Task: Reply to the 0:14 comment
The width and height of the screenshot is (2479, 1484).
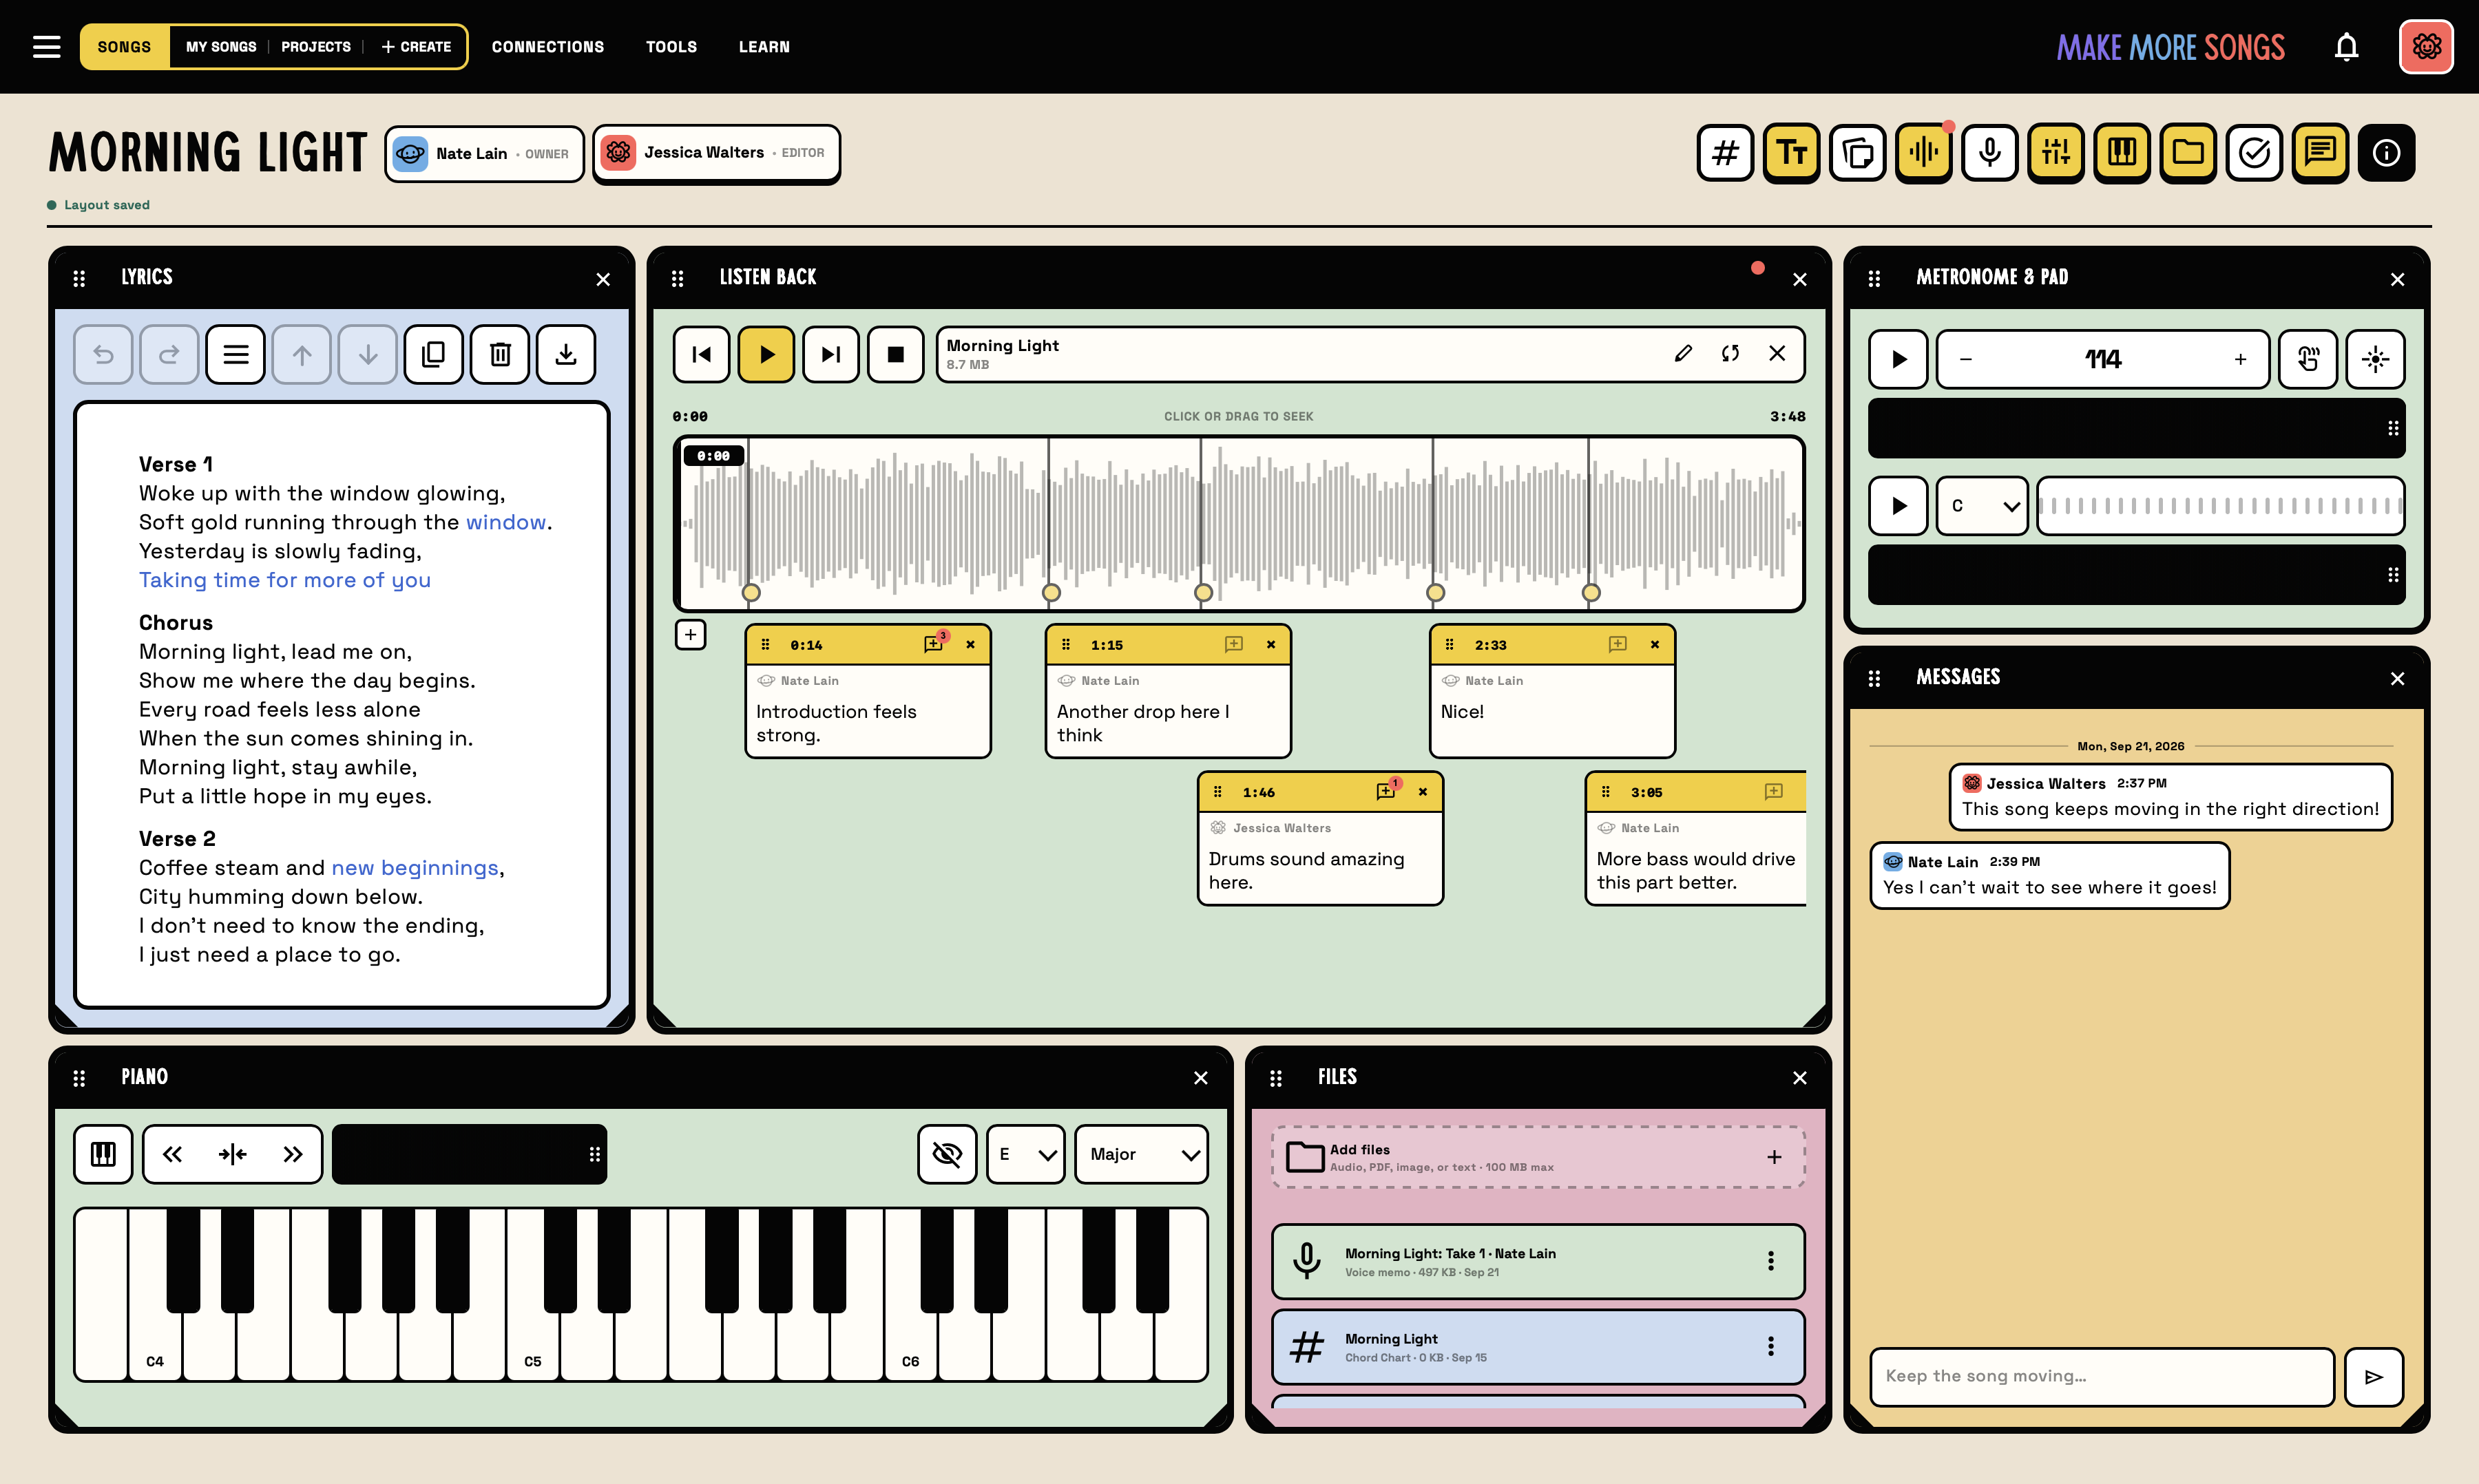Action: (933, 644)
